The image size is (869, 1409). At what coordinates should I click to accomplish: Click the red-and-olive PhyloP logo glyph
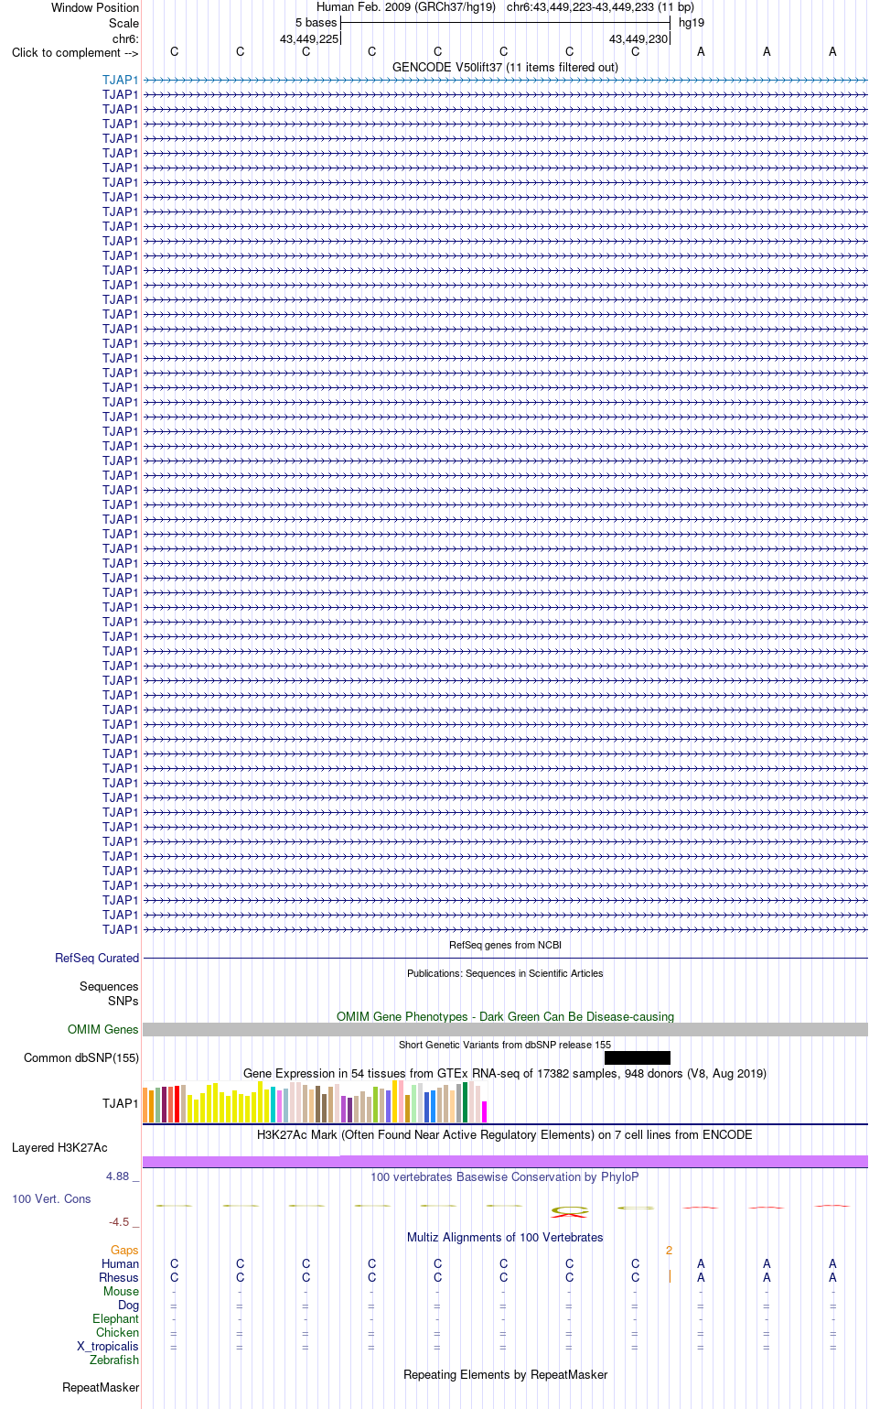coord(569,1210)
